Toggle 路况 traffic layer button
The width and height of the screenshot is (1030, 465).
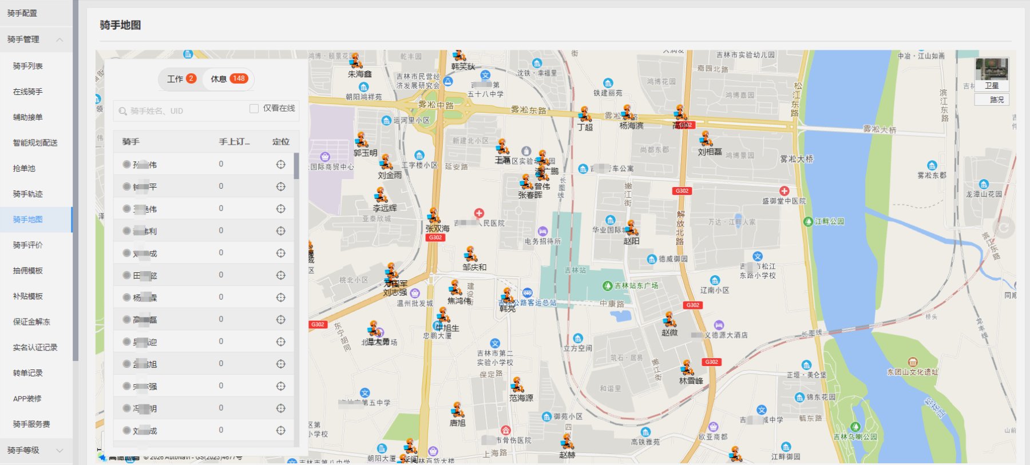click(992, 100)
